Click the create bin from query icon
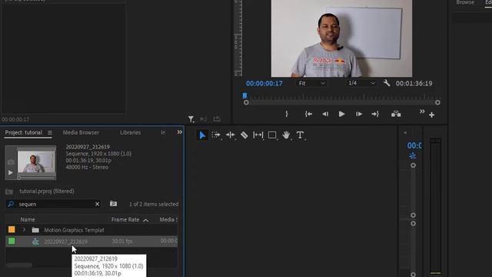Image resolution: width=492 pixels, height=277 pixels. coord(113,204)
